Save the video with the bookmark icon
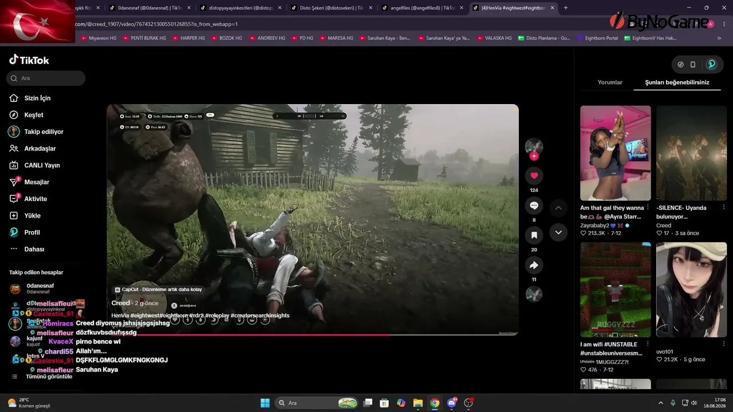Viewport: 733px width, 412px height. 534,235
